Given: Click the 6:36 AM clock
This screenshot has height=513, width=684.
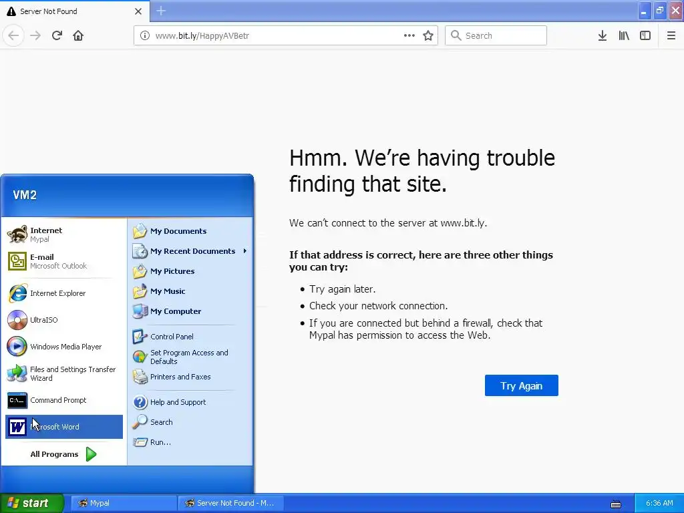Looking at the screenshot, I should coord(659,503).
